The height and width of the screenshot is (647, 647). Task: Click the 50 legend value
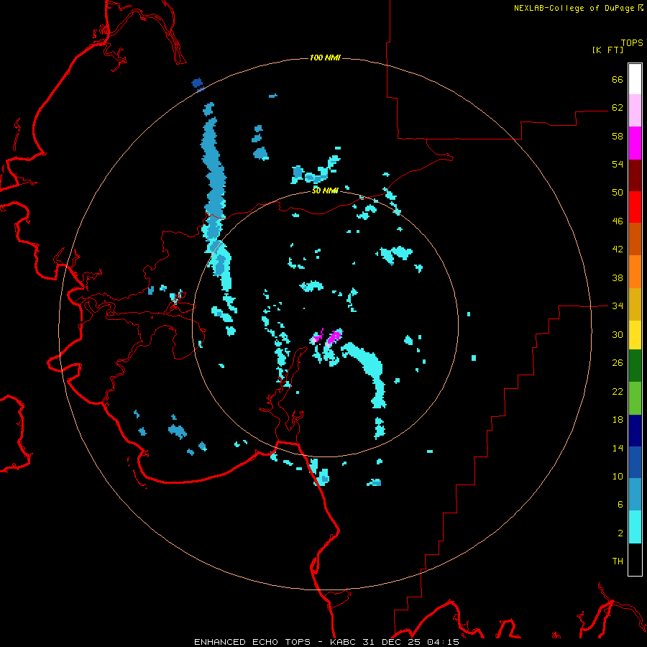click(x=618, y=193)
